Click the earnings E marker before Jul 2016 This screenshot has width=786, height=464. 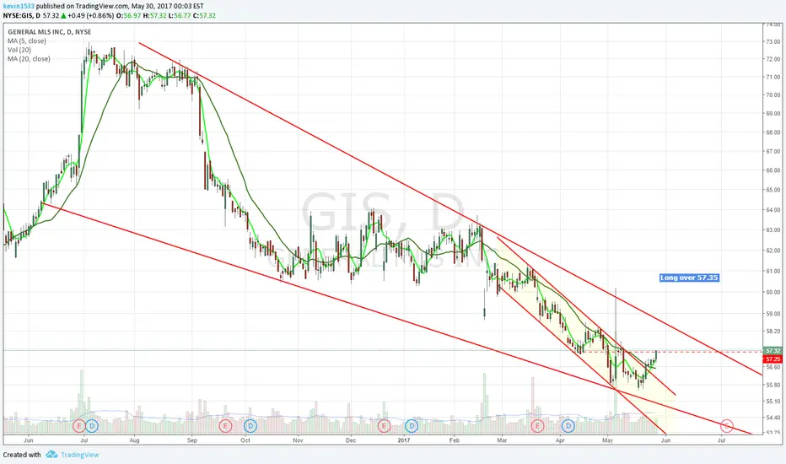tap(78, 426)
